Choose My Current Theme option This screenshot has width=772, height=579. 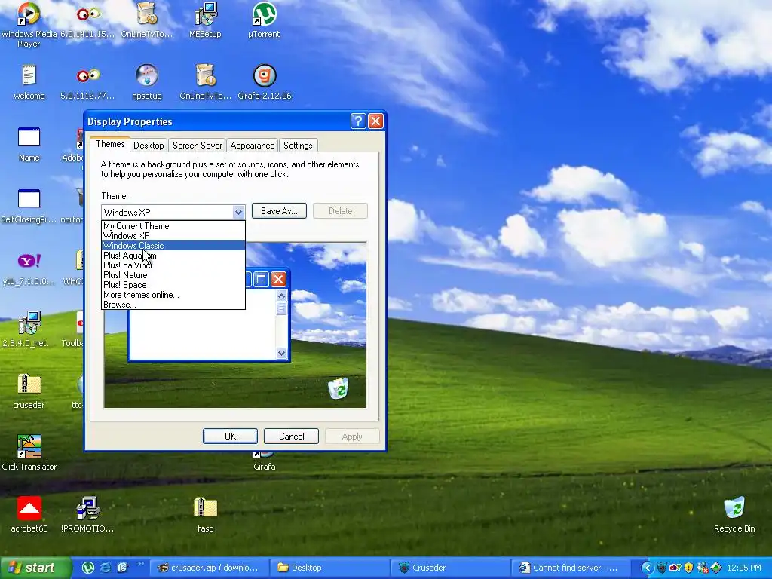tap(173, 226)
